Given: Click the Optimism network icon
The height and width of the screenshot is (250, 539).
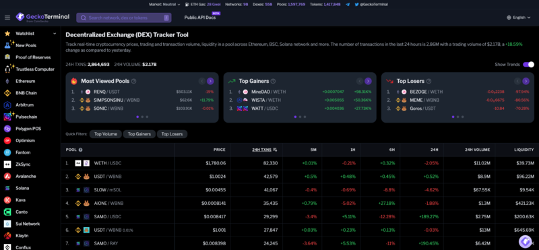Looking at the screenshot, I should tap(7, 141).
